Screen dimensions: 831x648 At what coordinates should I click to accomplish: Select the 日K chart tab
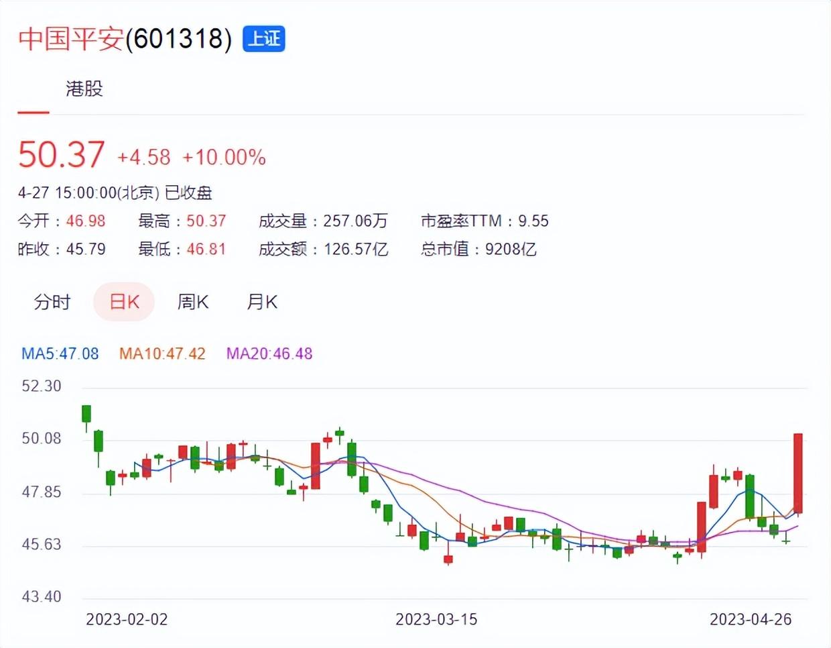(124, 302)
